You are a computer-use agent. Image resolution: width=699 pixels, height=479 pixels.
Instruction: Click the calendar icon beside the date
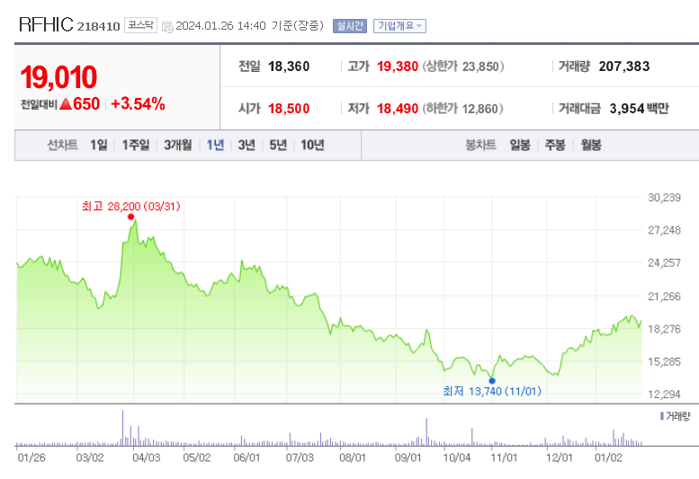coord(167,27)
